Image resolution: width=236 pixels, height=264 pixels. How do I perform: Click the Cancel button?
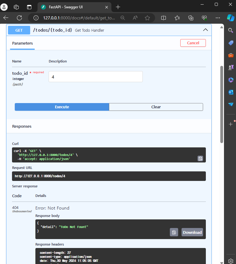(193, 43)
